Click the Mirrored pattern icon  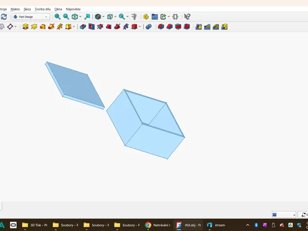199,26
